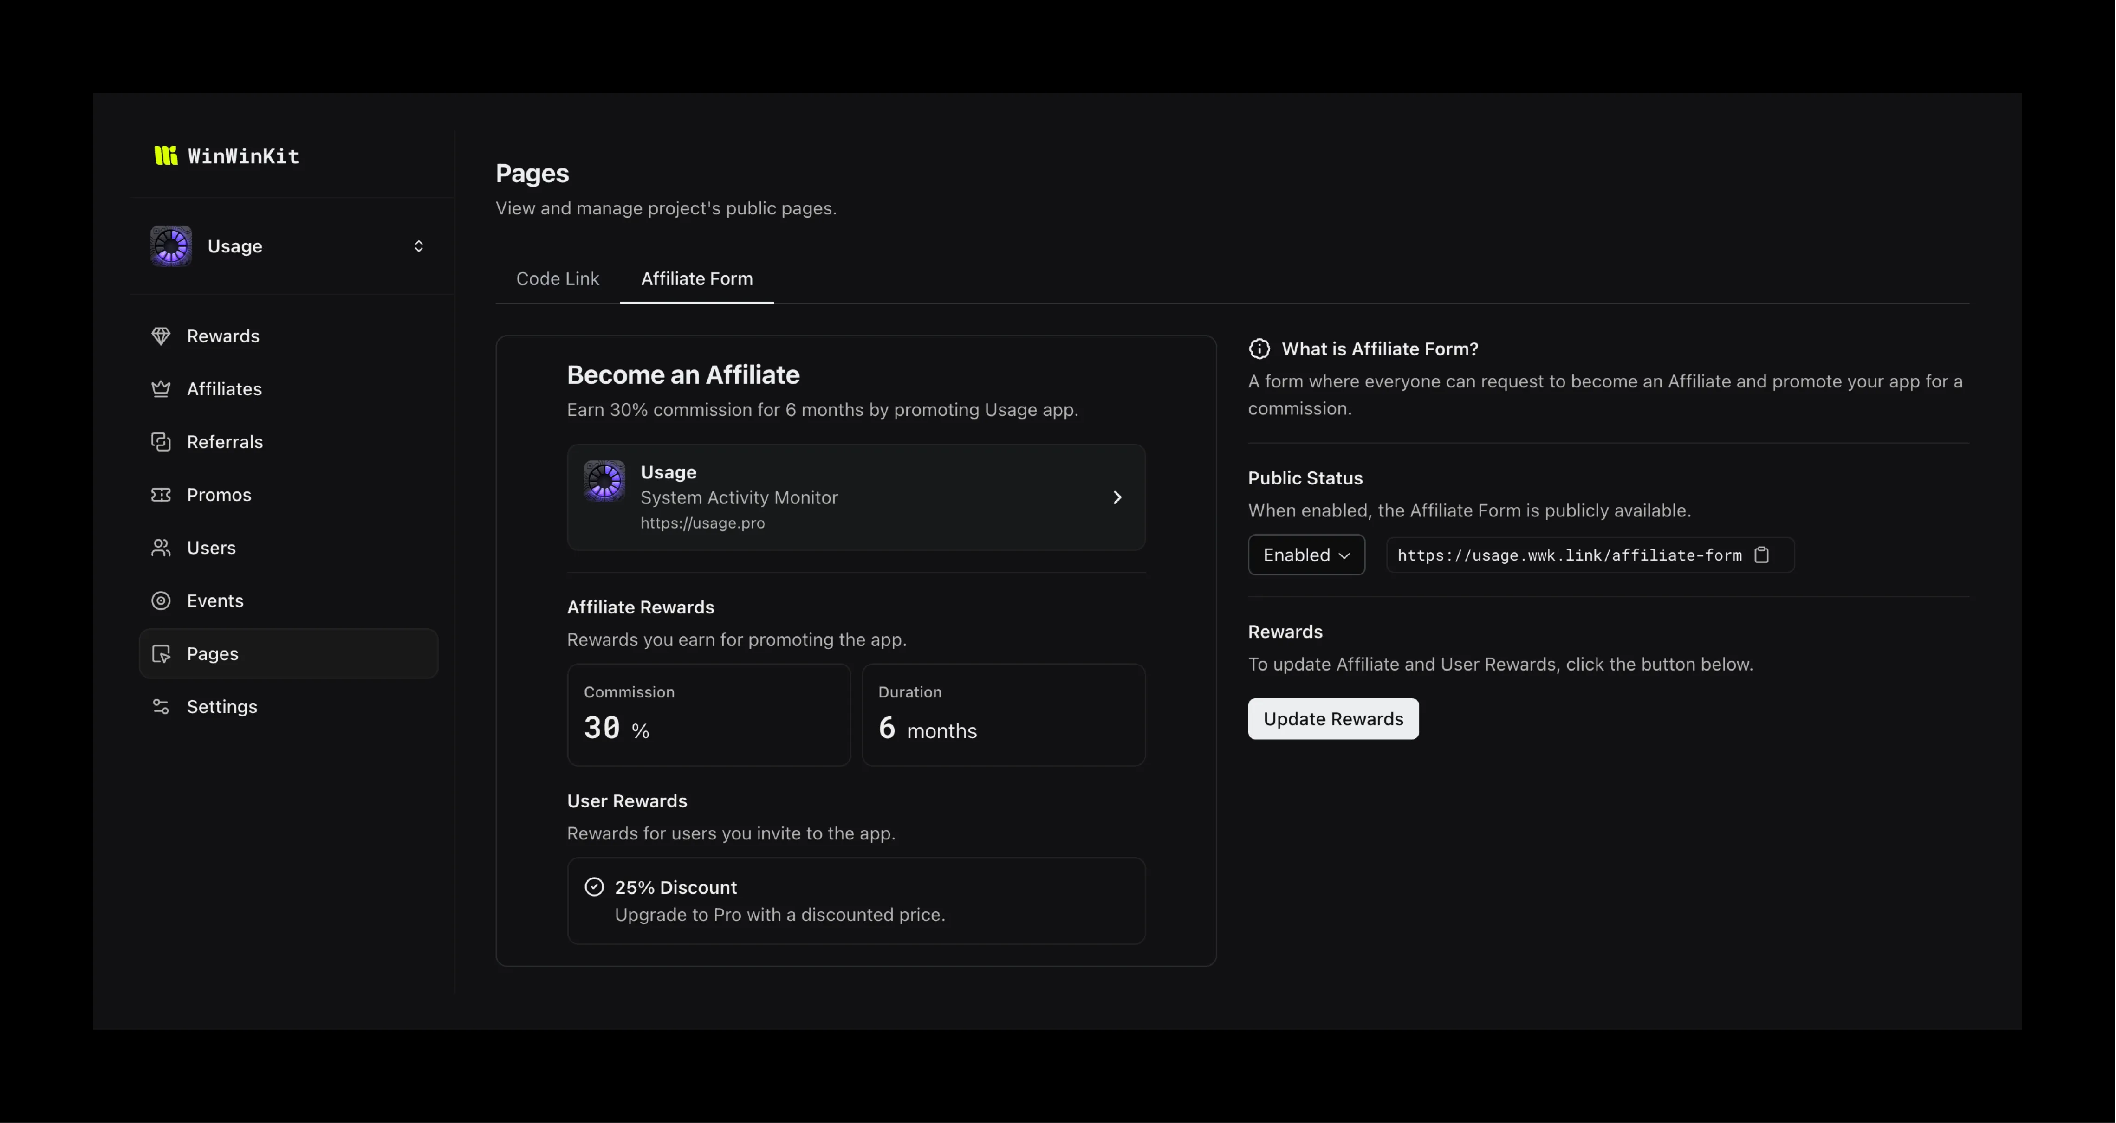
Task: Open Users via the people icon
Action: (161, 548)
